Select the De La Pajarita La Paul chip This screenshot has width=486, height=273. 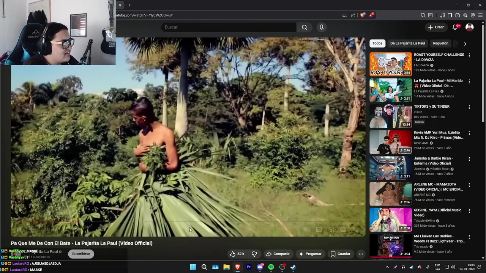(408, 43)
